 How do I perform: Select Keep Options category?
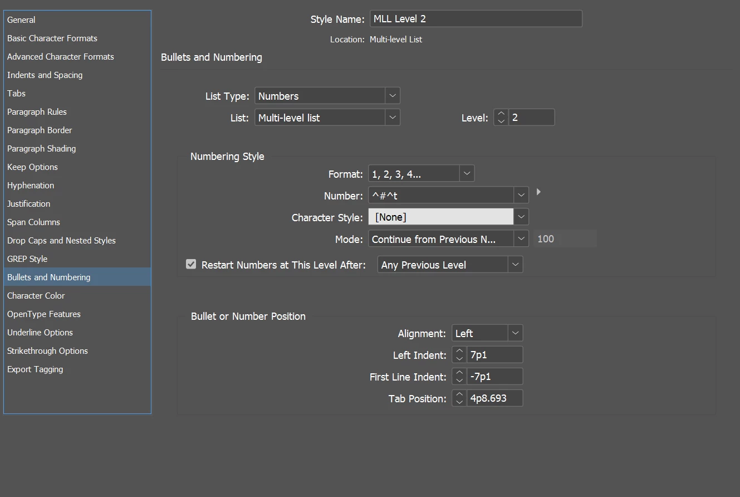pos(77,167)
